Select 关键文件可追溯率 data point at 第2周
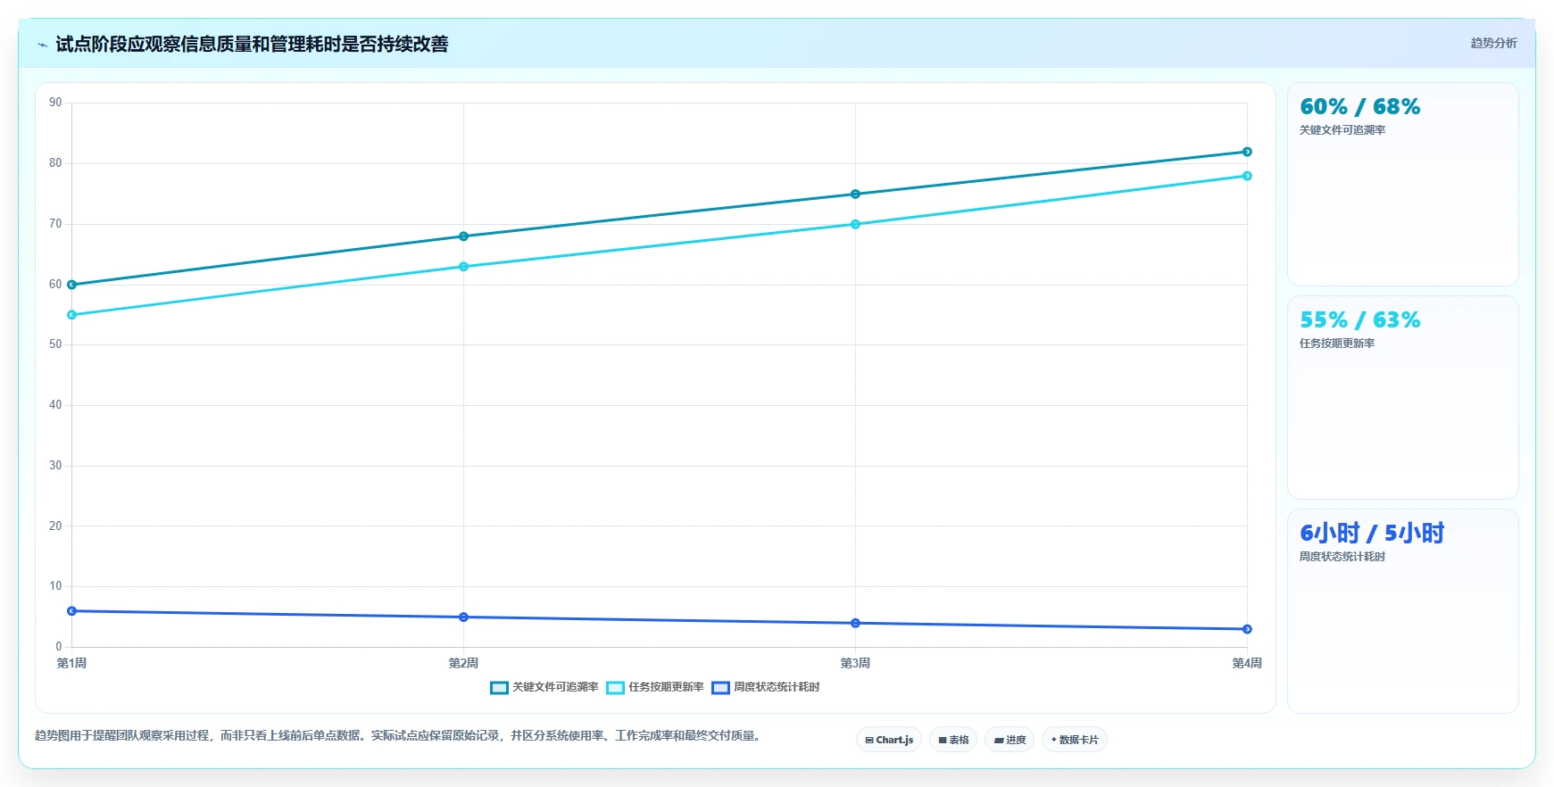Viewport: 1554px width, 787px height. pos(463,236)
